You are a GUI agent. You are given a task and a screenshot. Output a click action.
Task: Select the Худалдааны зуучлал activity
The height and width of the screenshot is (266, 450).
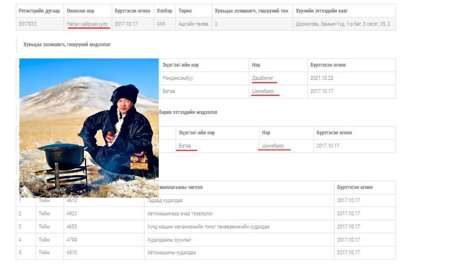[169, 240]
